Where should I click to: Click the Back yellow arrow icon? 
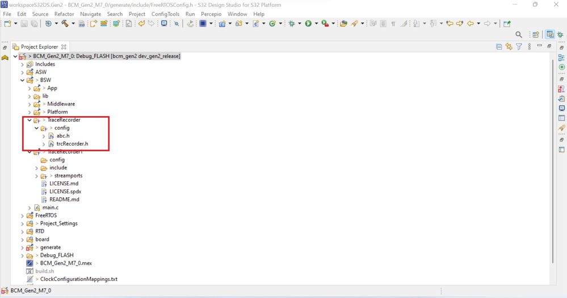click(x=470, y=23)
